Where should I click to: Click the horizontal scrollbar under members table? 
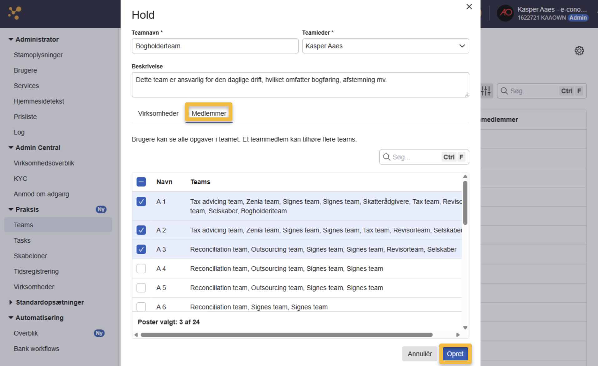click(x=287, y=335)
